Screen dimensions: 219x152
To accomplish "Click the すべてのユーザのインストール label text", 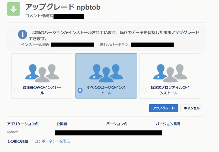I will (x=106, y=90).
